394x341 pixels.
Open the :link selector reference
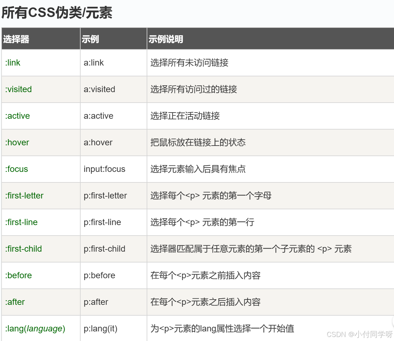click(x=13, y=63)
